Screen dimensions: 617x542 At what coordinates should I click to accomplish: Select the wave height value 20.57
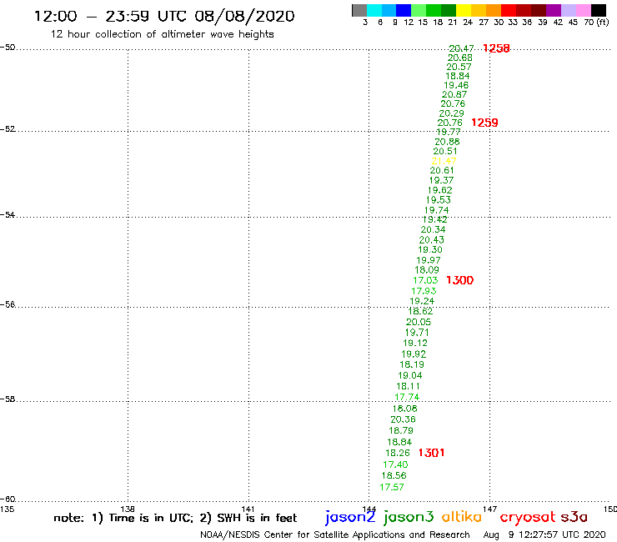coord(459,67)
